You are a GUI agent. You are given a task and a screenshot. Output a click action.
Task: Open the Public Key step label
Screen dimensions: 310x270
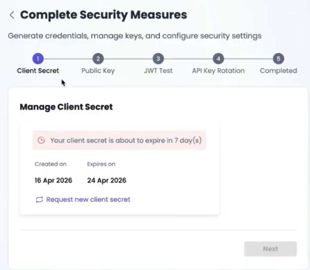tap(98, 71)
